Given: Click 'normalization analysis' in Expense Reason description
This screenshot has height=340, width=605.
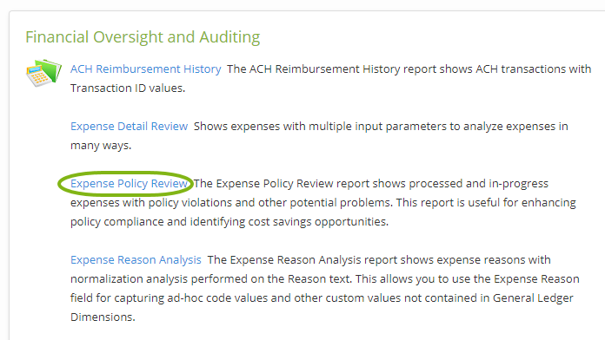Looking at the screenshot, I should tap(129, 278).
